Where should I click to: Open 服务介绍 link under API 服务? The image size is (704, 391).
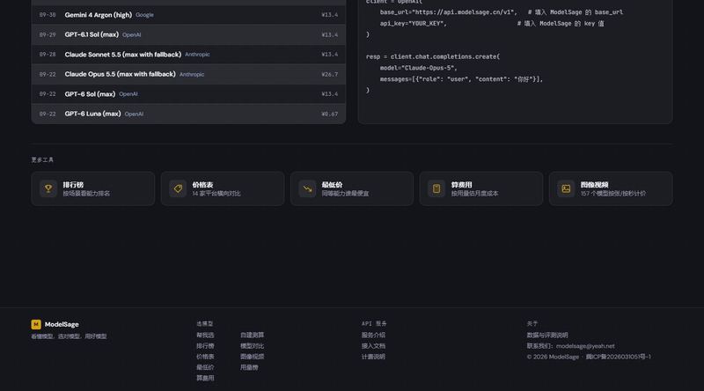[373, 336]
